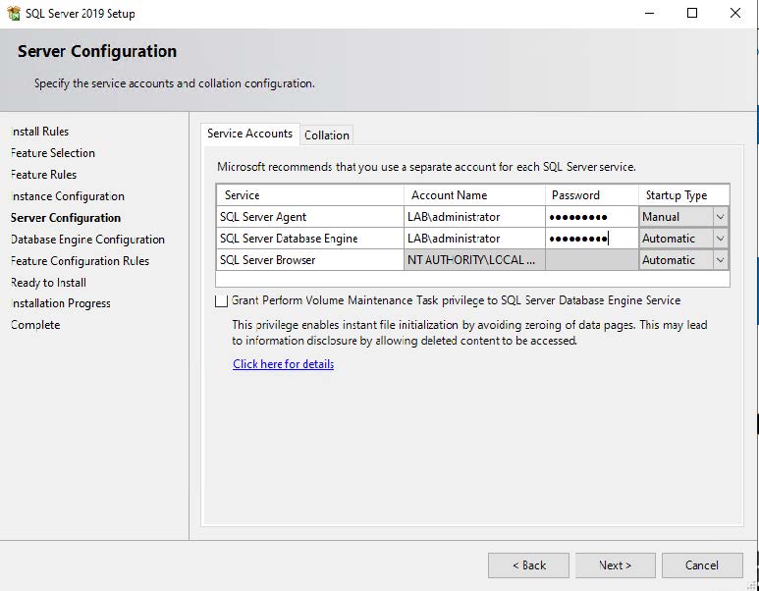Minimize the SQL Server 2019 Setup window
Image resolution: width=759 pixels, height=591 pixels.
pyautogui.click(x=650, y=13)
